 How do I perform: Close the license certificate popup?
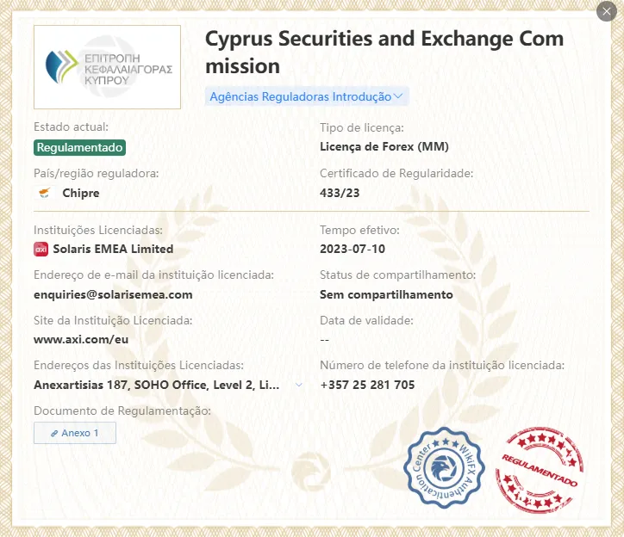pos(606,11)
